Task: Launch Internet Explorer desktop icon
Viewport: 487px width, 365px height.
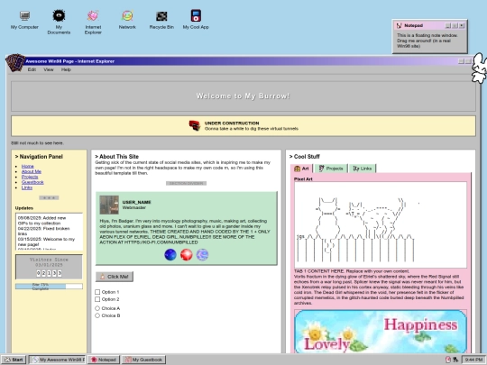Action: point(93,22)
